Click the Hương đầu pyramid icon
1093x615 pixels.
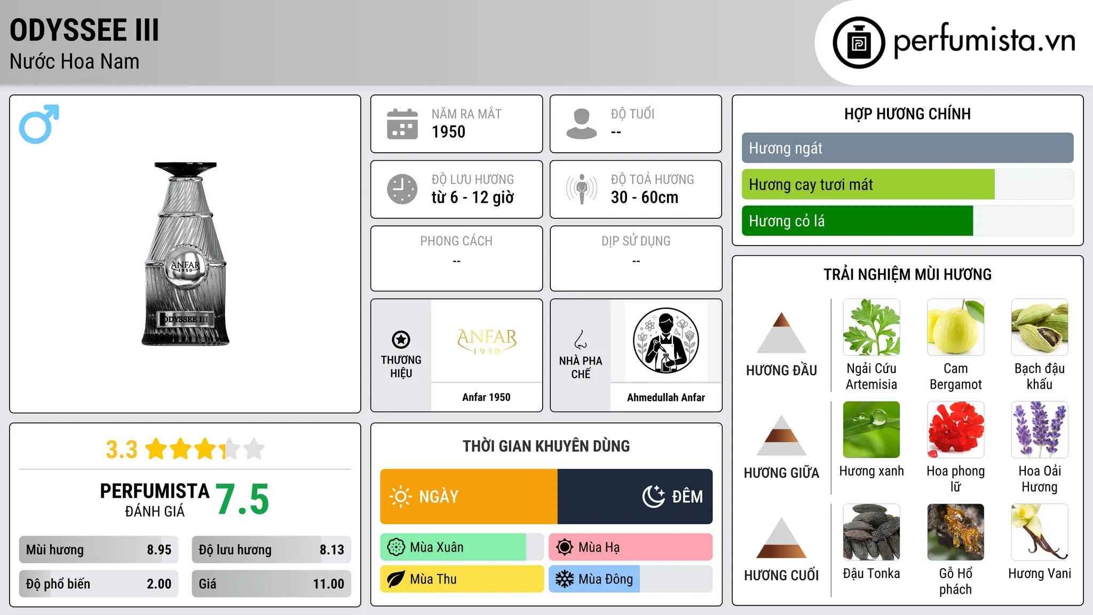tap(781, 332)
